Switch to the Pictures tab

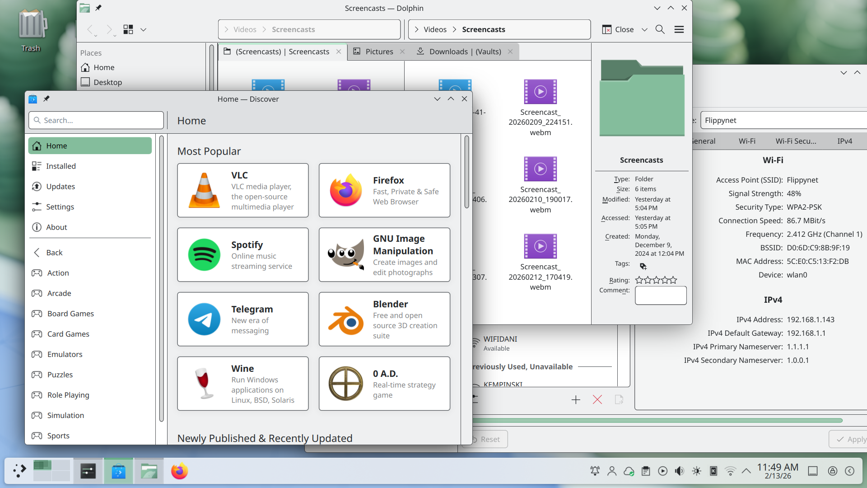click(379, 52)
